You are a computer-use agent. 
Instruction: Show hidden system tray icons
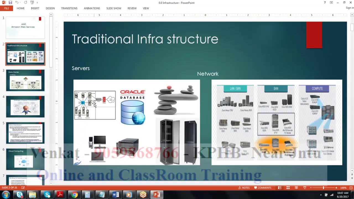(x=321, y=195)
